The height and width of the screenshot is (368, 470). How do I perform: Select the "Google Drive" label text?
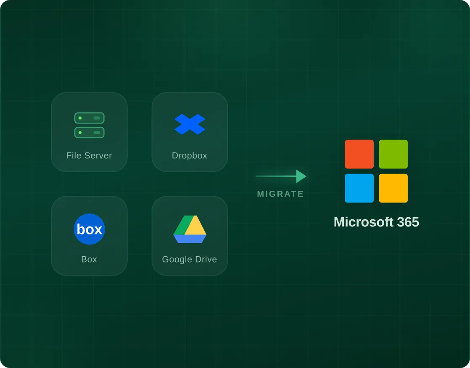190,259
